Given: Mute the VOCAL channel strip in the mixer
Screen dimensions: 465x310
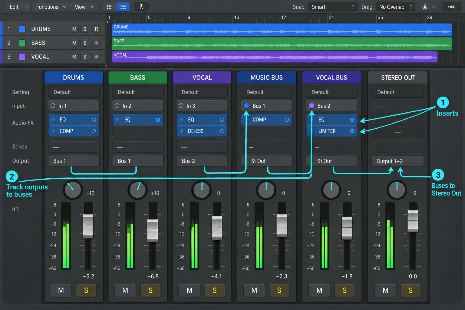Looking at the screenshot, I should click(190, 290).
